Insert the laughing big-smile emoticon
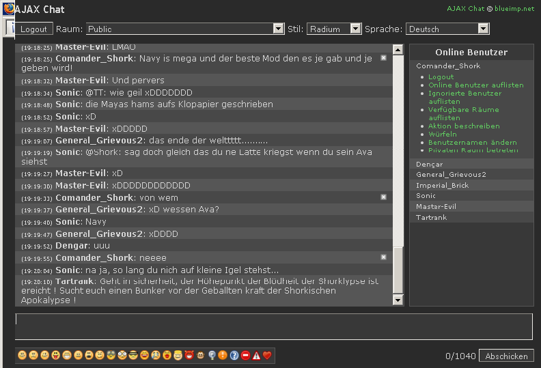 pyautogui.click(x=145, y=355)
